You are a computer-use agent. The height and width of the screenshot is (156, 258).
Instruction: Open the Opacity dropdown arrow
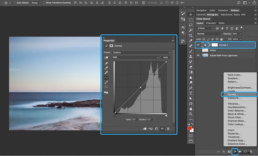[x=241, y=34]
